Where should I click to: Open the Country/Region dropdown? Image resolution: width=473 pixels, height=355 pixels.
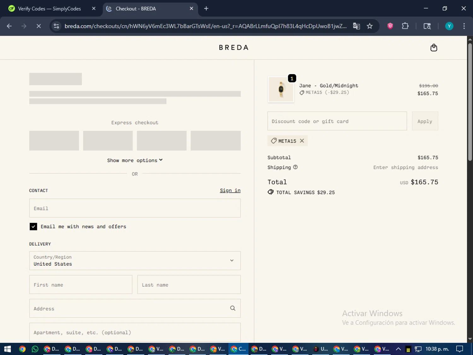[x=135, y=261]
